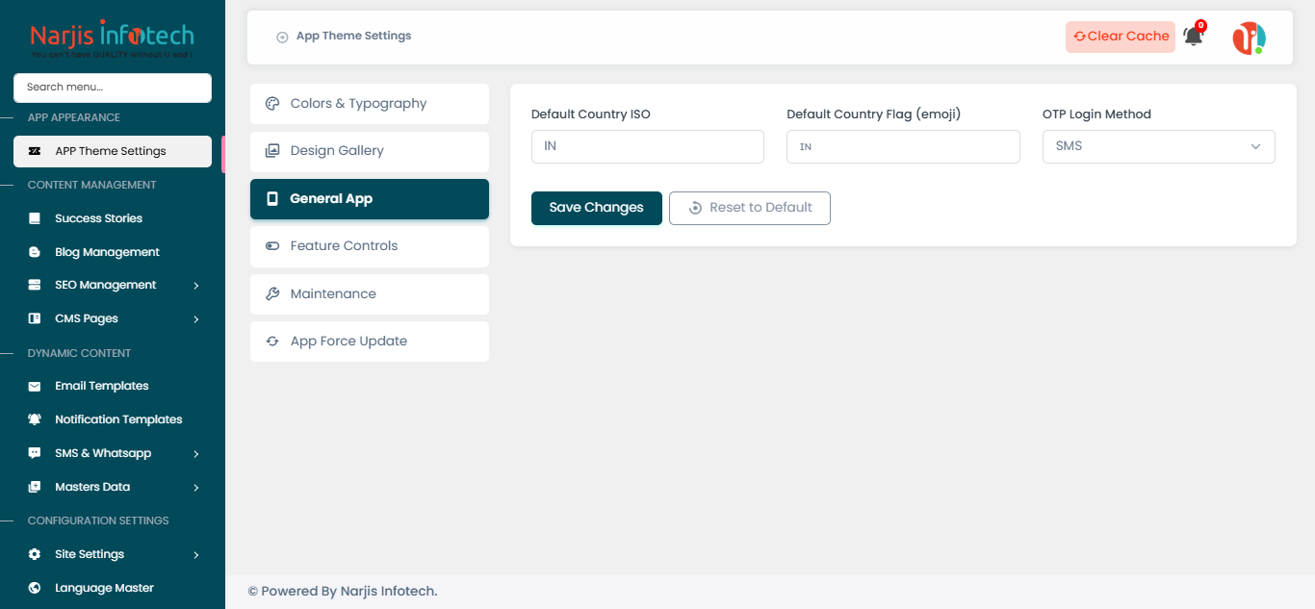1315x609 pixels.
Task: Click the Powered By Narjis Infotech footer text
Action: tap(343, 592)
